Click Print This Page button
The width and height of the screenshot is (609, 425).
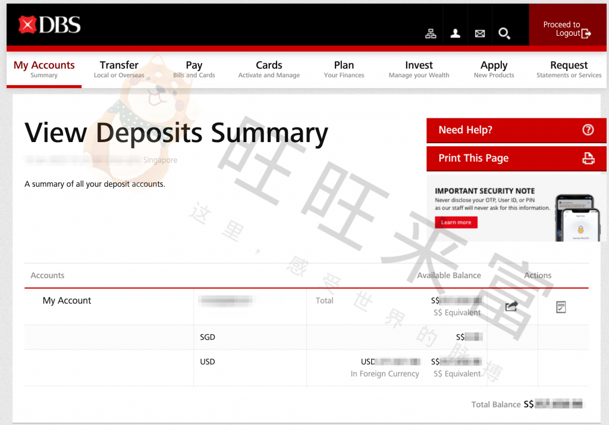[516, 158]
